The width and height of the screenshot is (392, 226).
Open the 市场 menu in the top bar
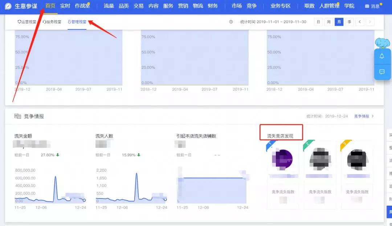click(x=237, y=5)
